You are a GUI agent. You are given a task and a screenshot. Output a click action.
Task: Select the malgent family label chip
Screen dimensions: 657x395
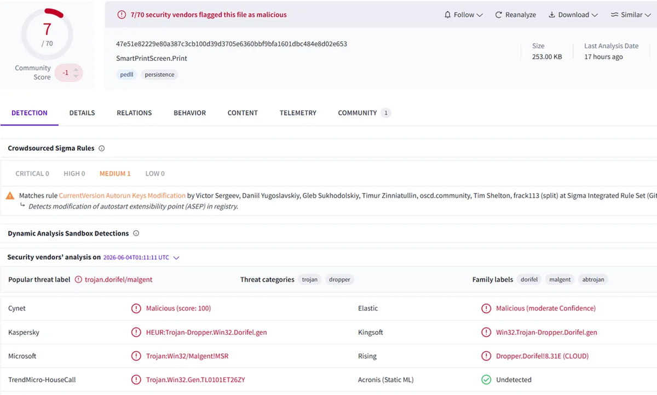tap(560, 279)
